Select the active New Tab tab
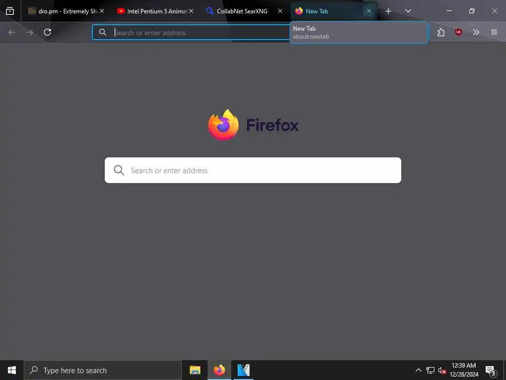The image size is (506, 380). [334, 11]
